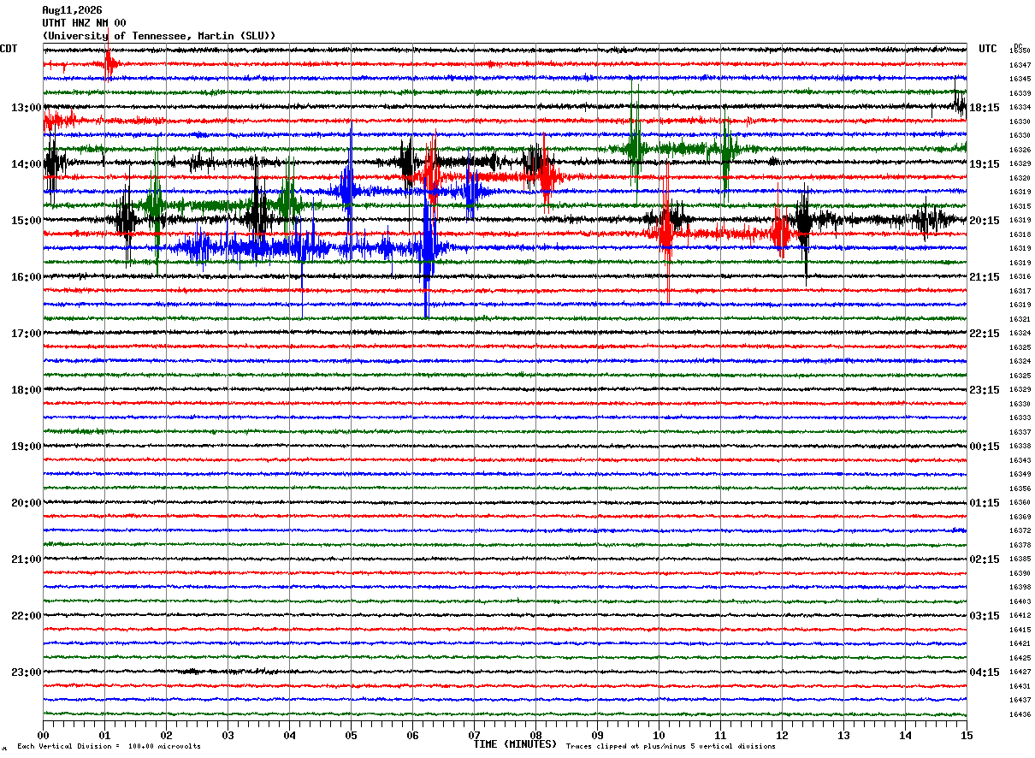Click the TIME (MINUTES) axis title
This screenshot has height=758, width=1035.
tap(515, 744)
